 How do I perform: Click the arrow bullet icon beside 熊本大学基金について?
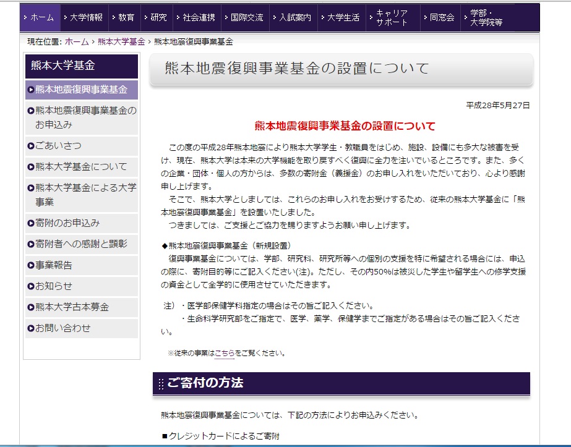click(x=31, y=167)
